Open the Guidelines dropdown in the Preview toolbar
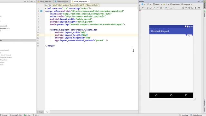Image resolution: width=206 pixels, height=116 pixels. [x=172, y=8]
